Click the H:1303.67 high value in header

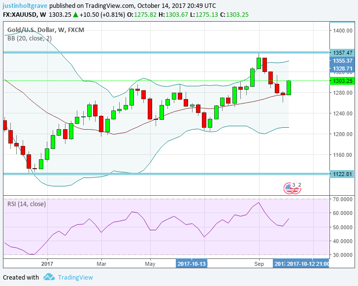point(173,15)
